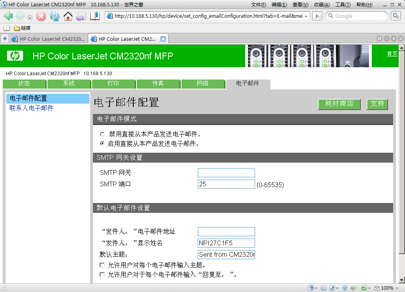
Task: Click the SMTP 网关 input field
Action: [226, 173]
